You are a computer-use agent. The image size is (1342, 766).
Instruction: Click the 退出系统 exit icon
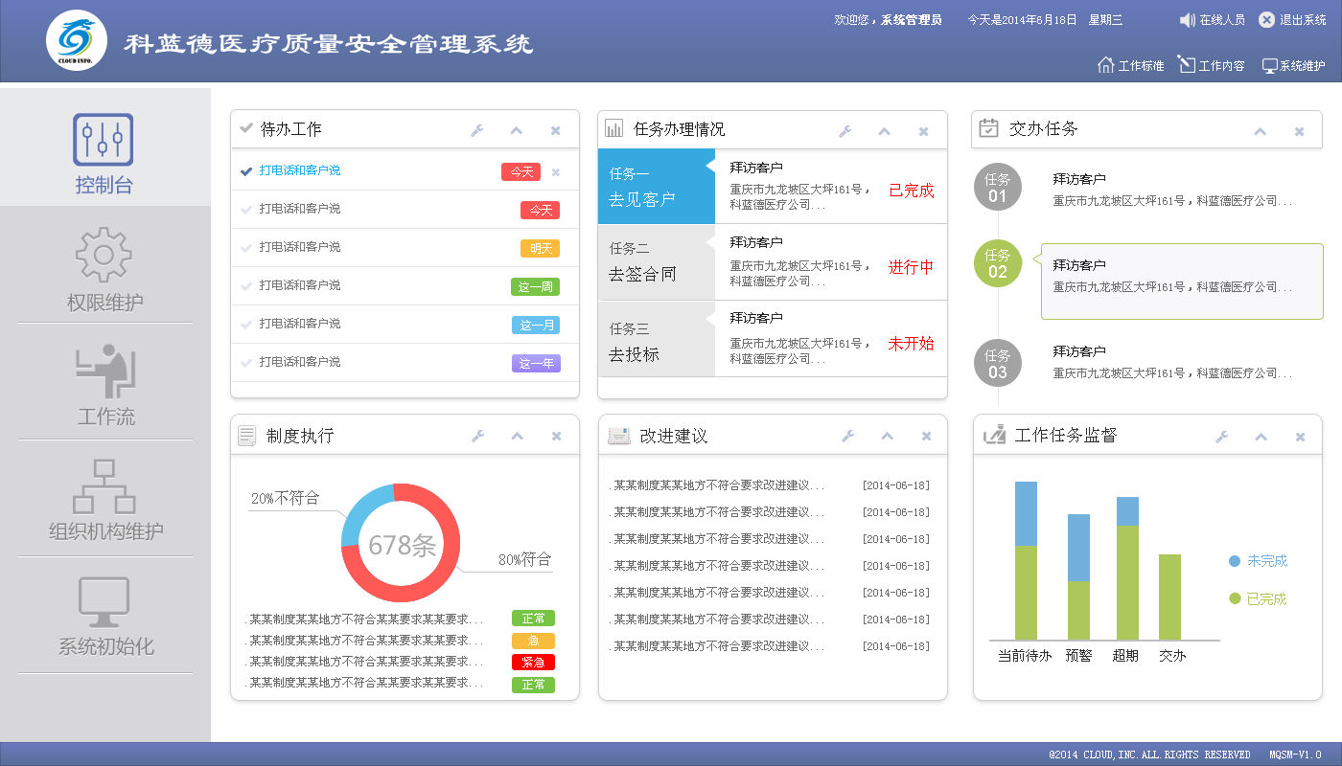click(x=1267, y=20)
